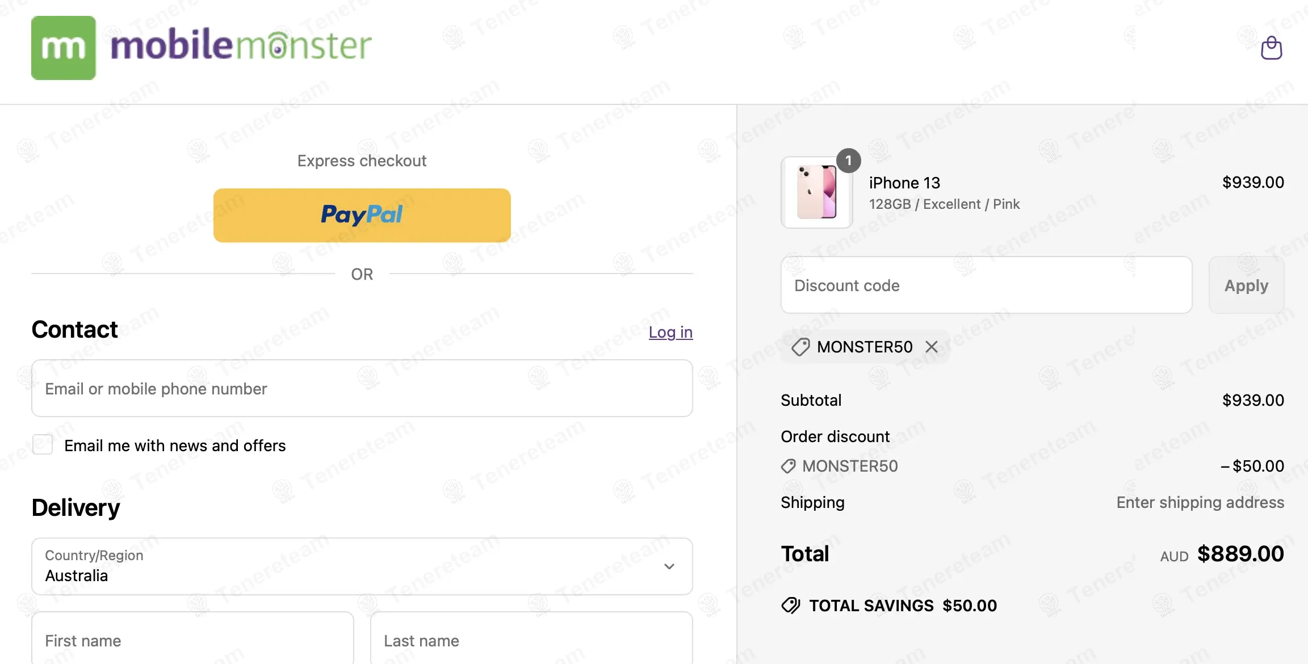Enable Email me with news and offers
This screenshot has width=1308, height=664.
coord(43,444)
